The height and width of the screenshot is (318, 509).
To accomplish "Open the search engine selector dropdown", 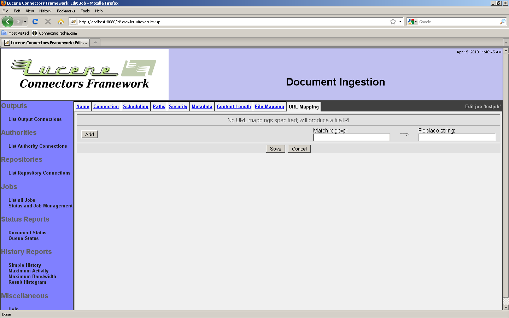I will click(412, 22).
